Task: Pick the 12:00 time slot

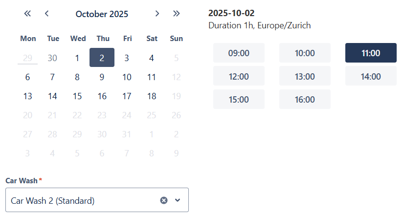Action: (x=239, y=76)
